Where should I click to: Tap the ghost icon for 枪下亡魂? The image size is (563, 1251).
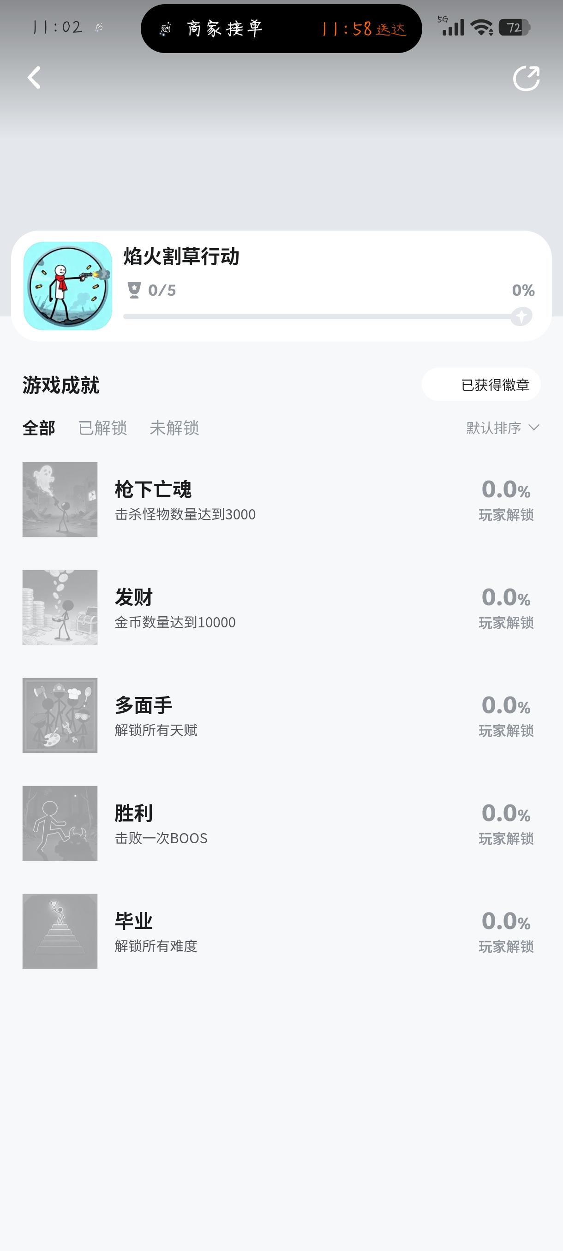click(x=60, y=499)
